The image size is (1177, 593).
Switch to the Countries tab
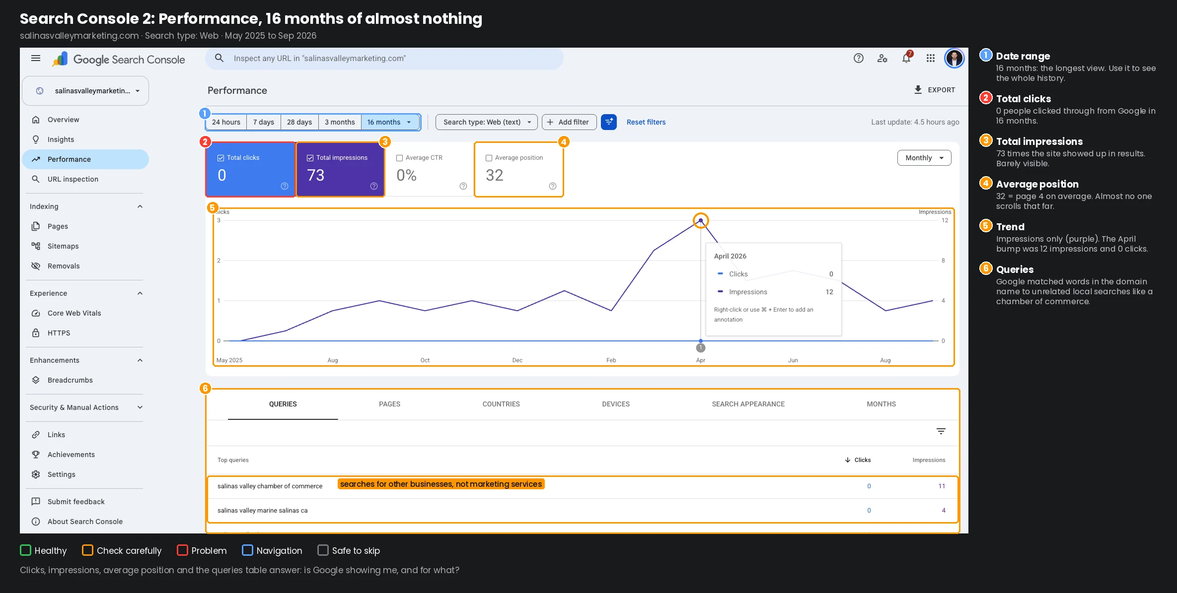coord(501,404)
